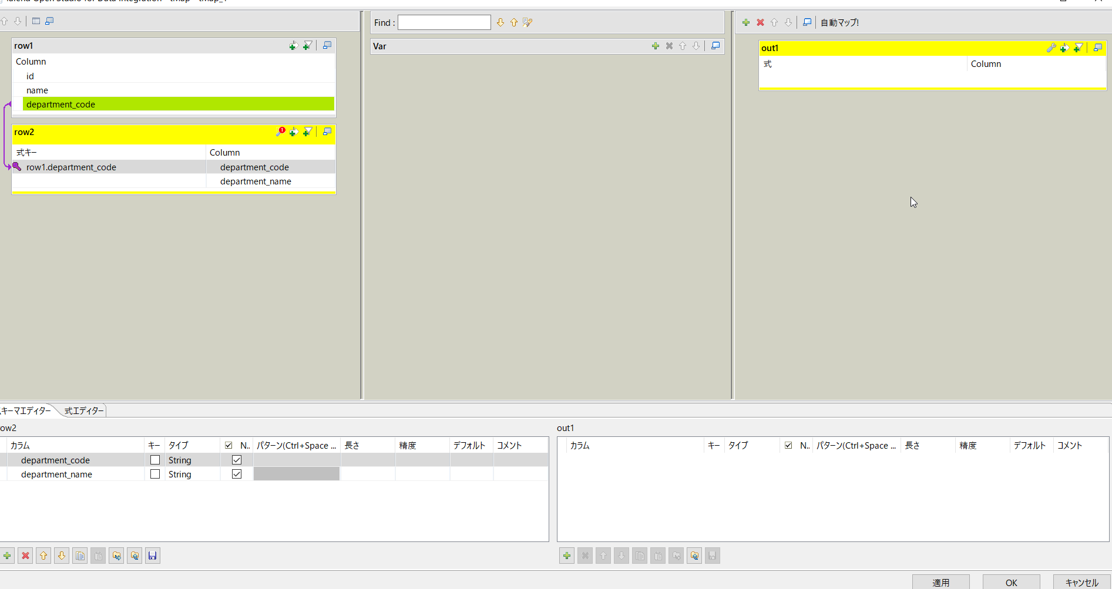Screen dimensions: 1112x589
Task: Click the キャンセル cancel button
Action: coord(1081,583)
